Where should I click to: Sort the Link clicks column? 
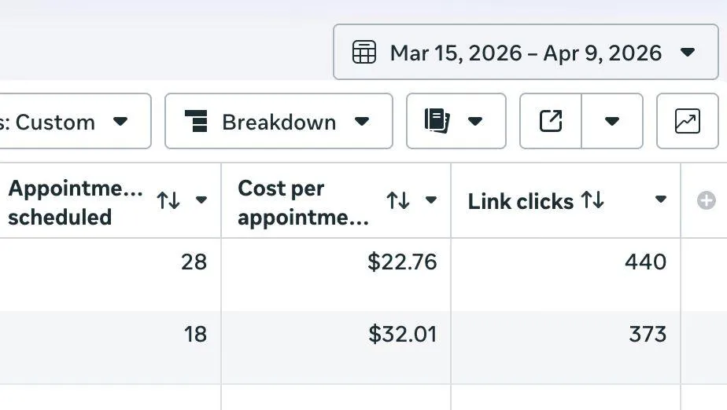[592, 200]
